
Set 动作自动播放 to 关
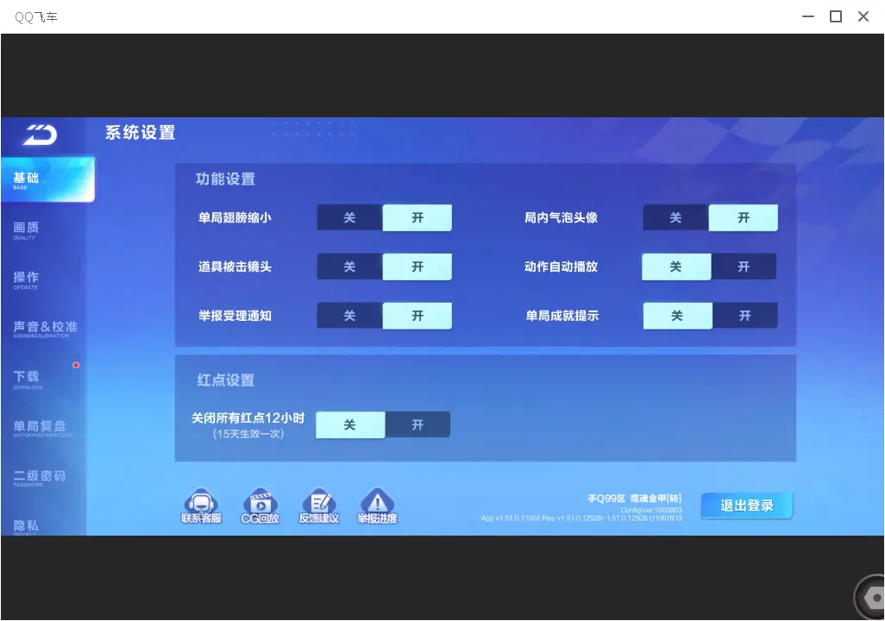click(676, 267)
